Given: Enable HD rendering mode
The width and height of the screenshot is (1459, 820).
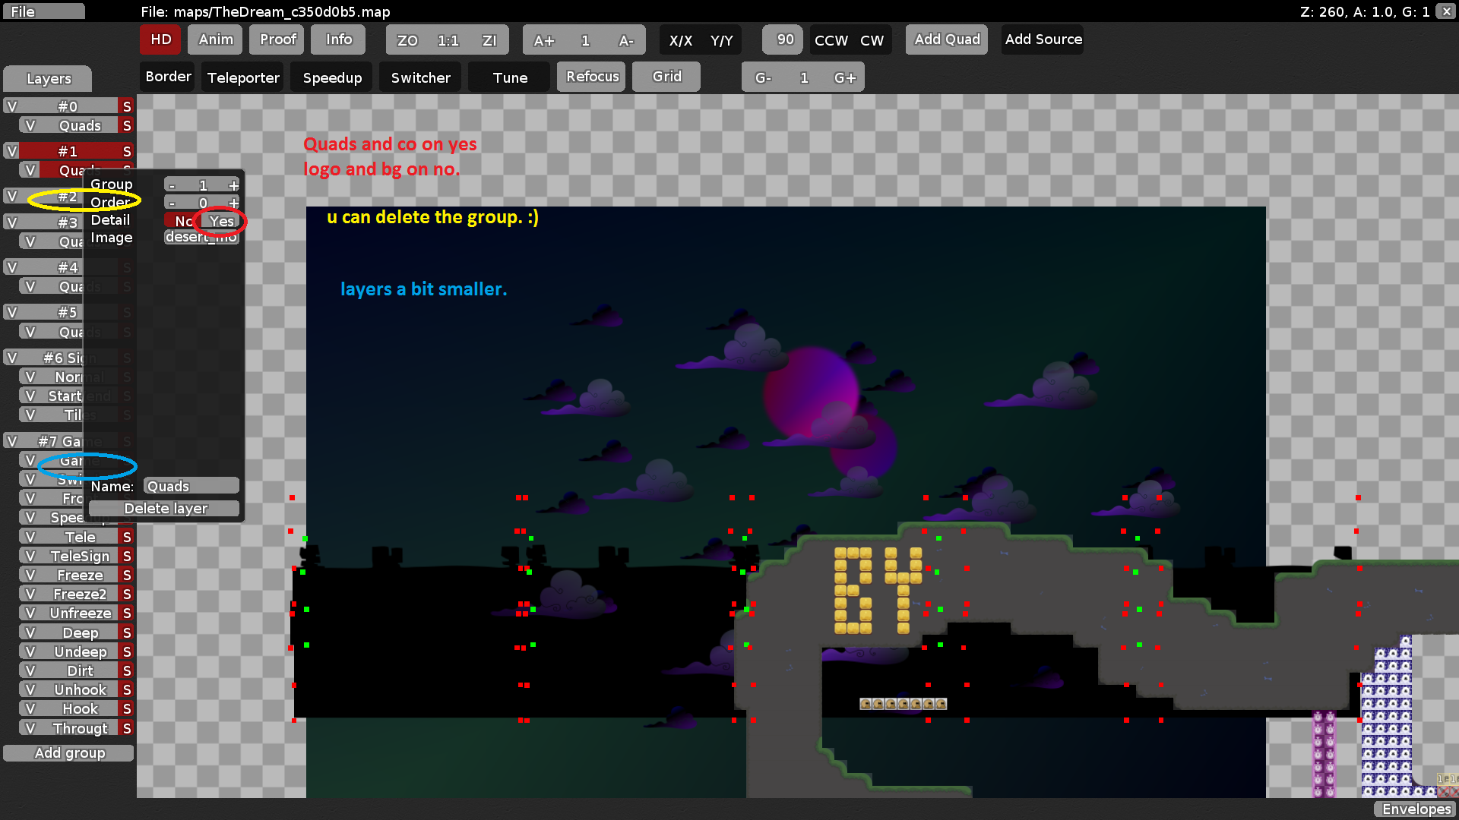Looking at the screenshot, I should [160, 39].
